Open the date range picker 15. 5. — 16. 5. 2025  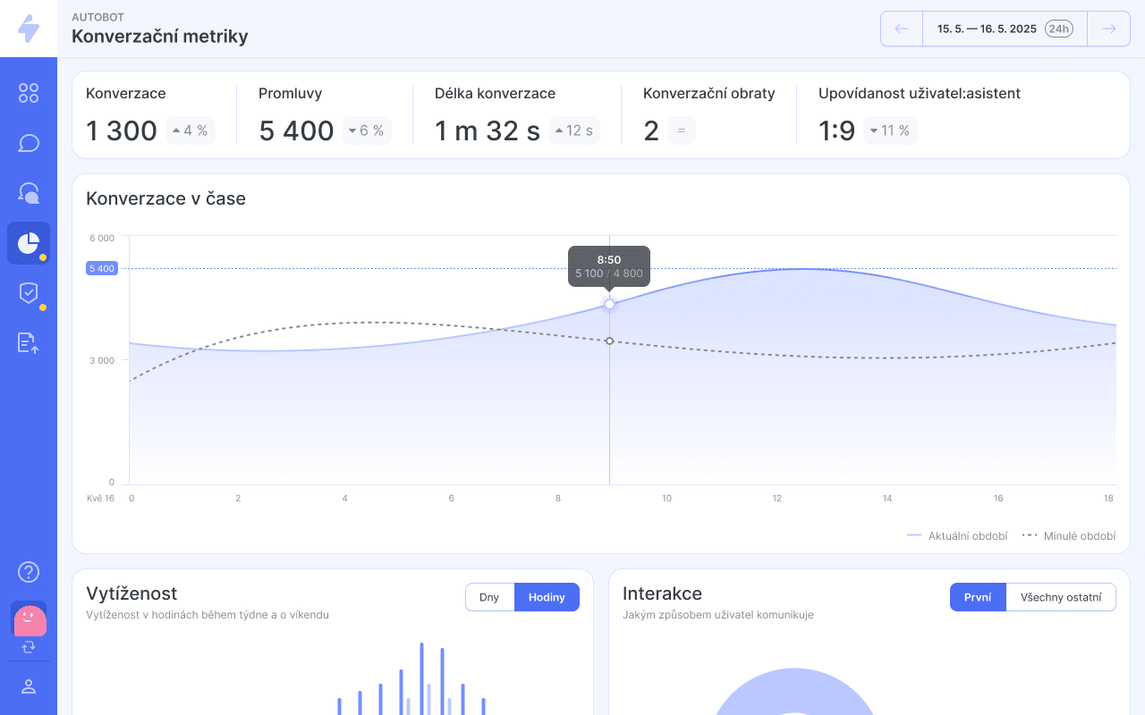987,29
